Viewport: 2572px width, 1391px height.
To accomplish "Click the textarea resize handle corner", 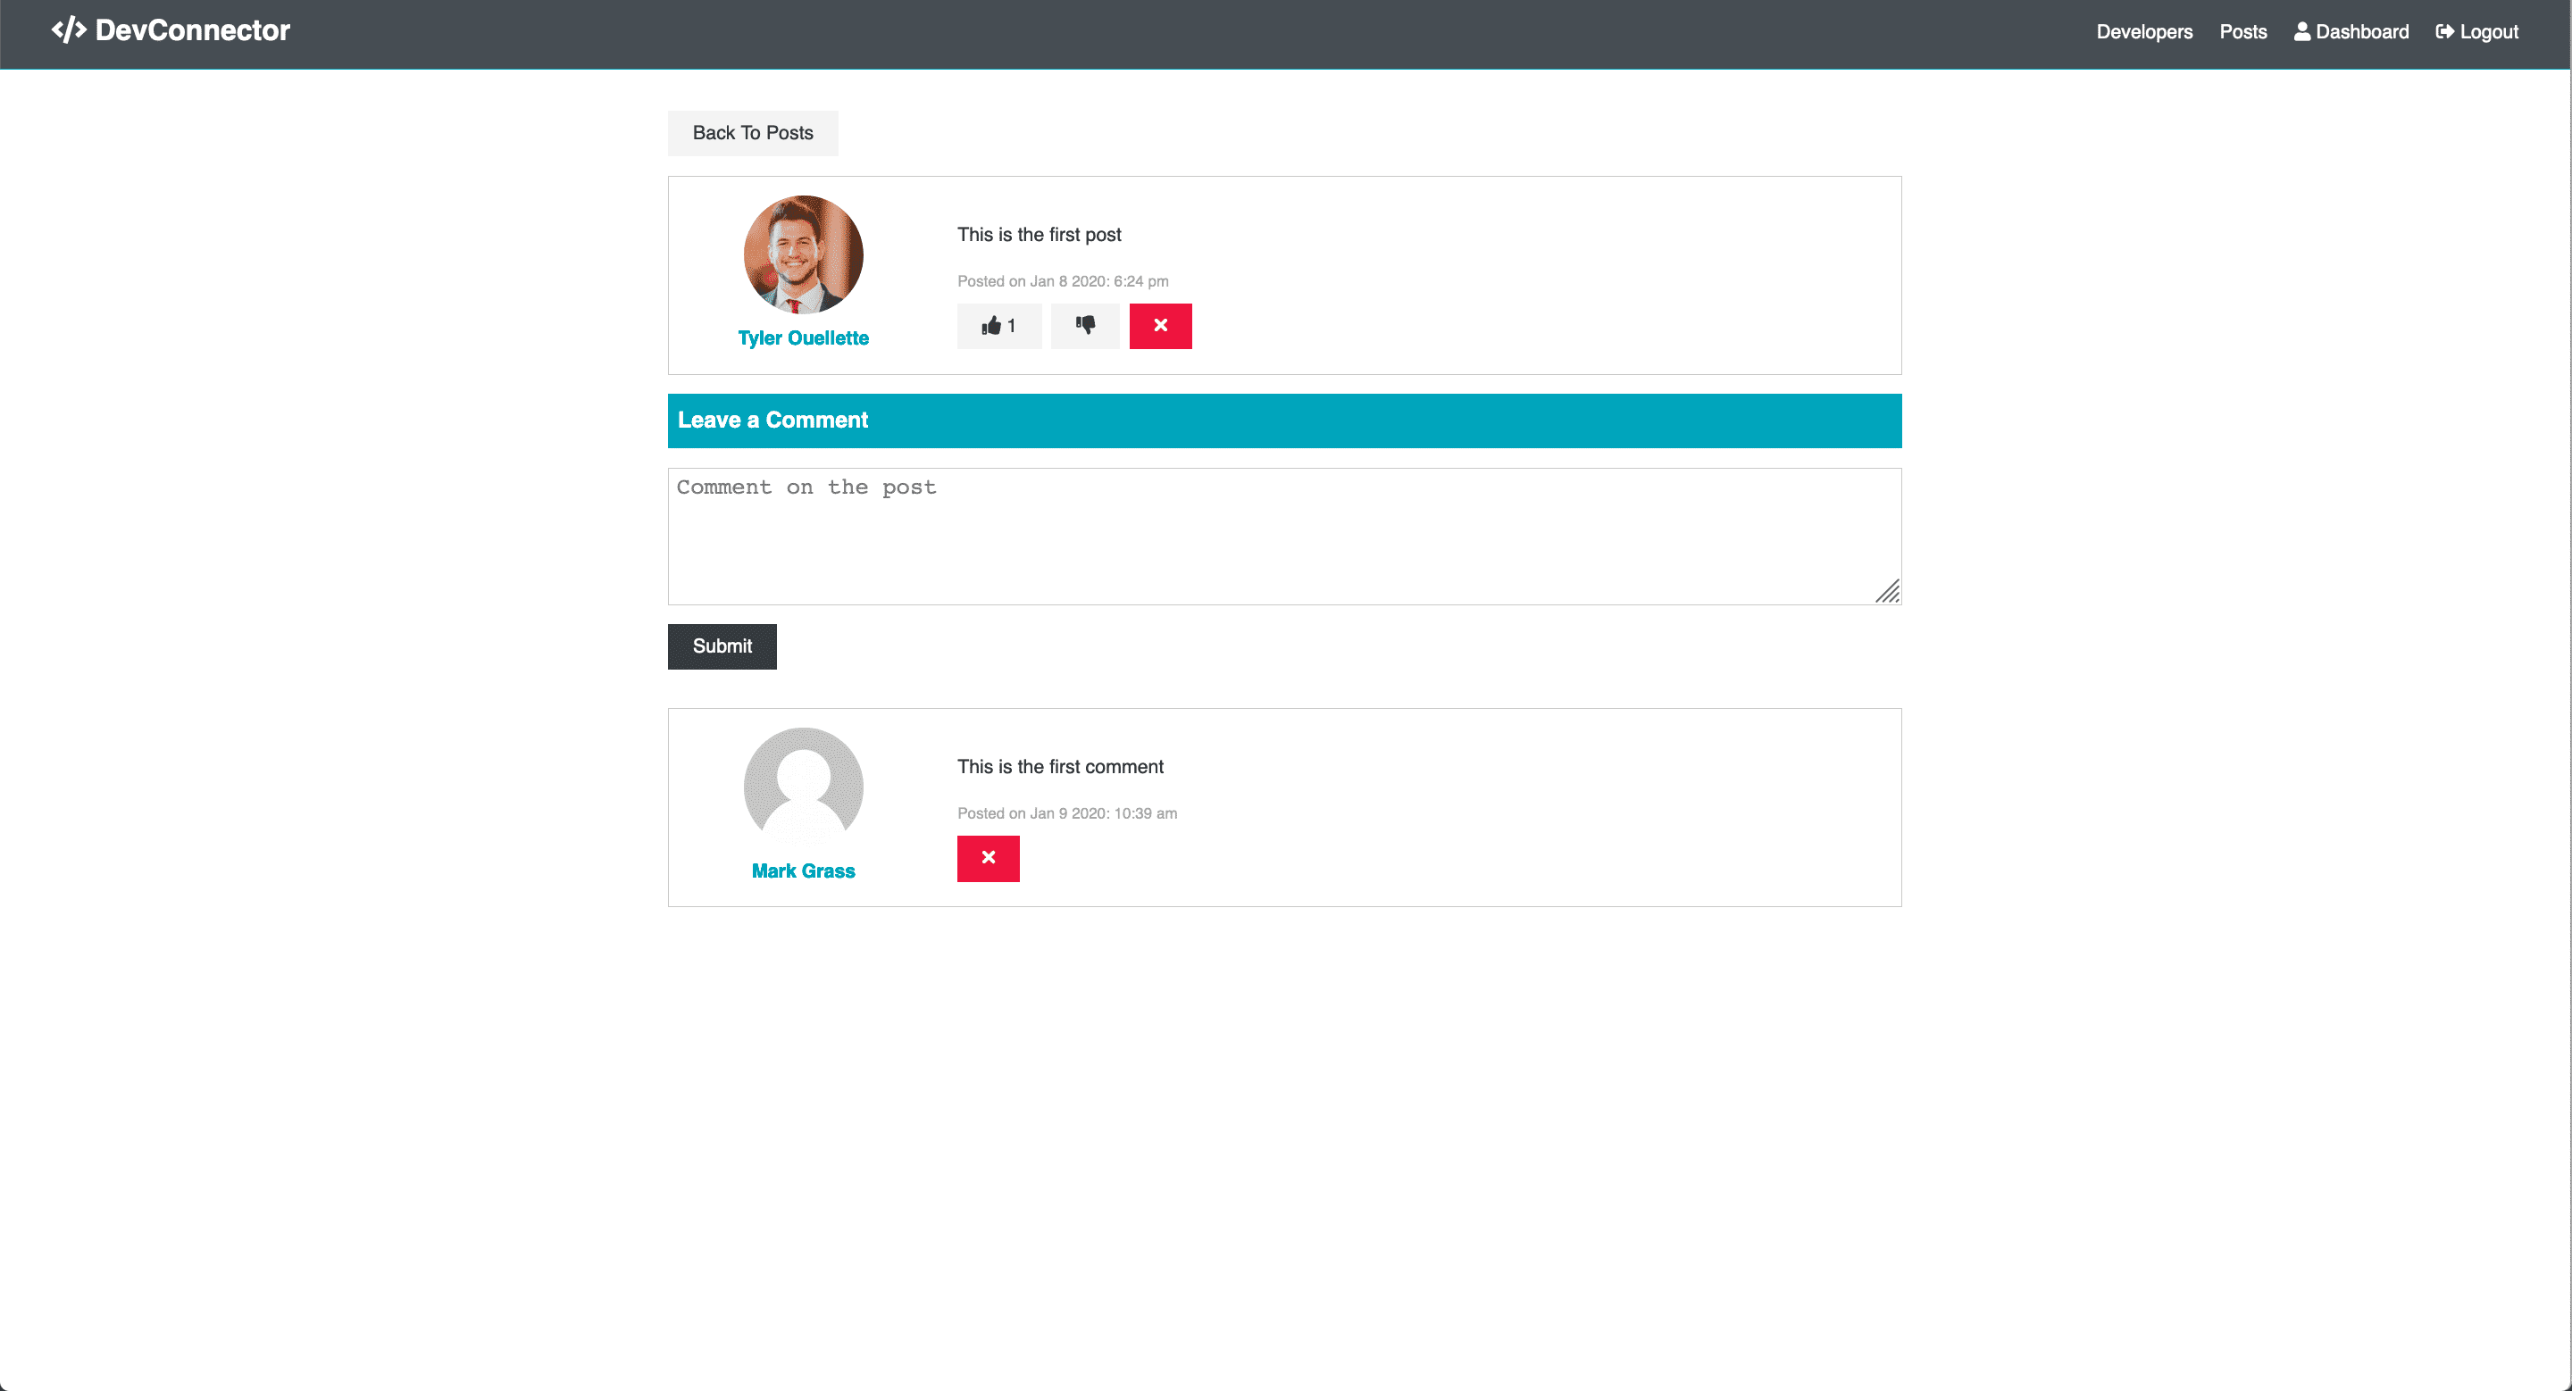I will [x=1887, y=592].
